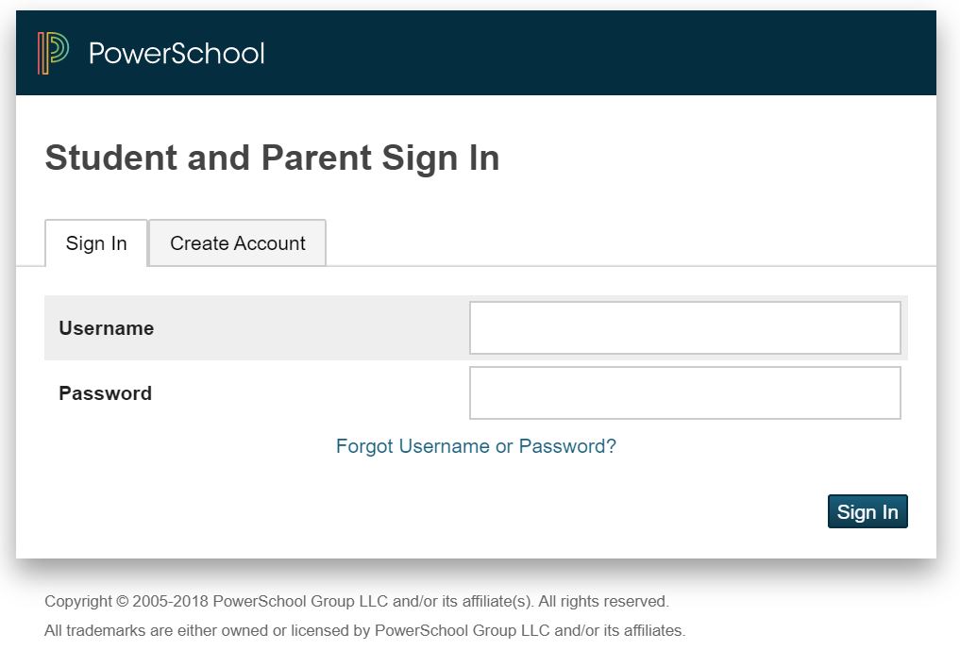Focus the Username input field
This screenshot has height=650, width=960.
pos(684,328)
